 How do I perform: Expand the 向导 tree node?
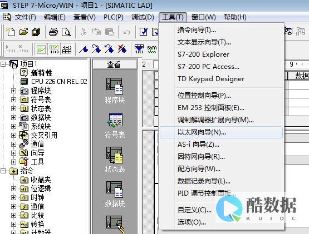pyautogui.click(x=13, y=153)
